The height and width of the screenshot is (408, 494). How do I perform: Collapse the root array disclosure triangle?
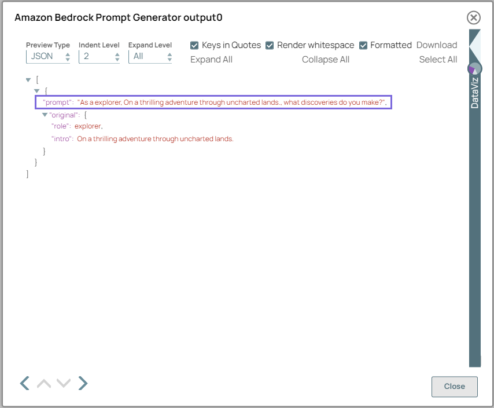pos(28,80)
